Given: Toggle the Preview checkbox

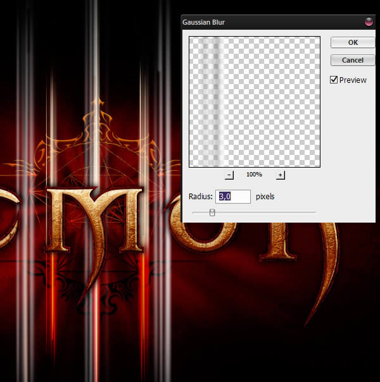Looking at the screenshot, I should [334, 80].
